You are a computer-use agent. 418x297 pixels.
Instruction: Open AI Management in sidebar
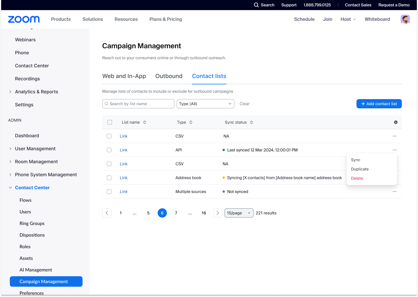click(36, 270)
